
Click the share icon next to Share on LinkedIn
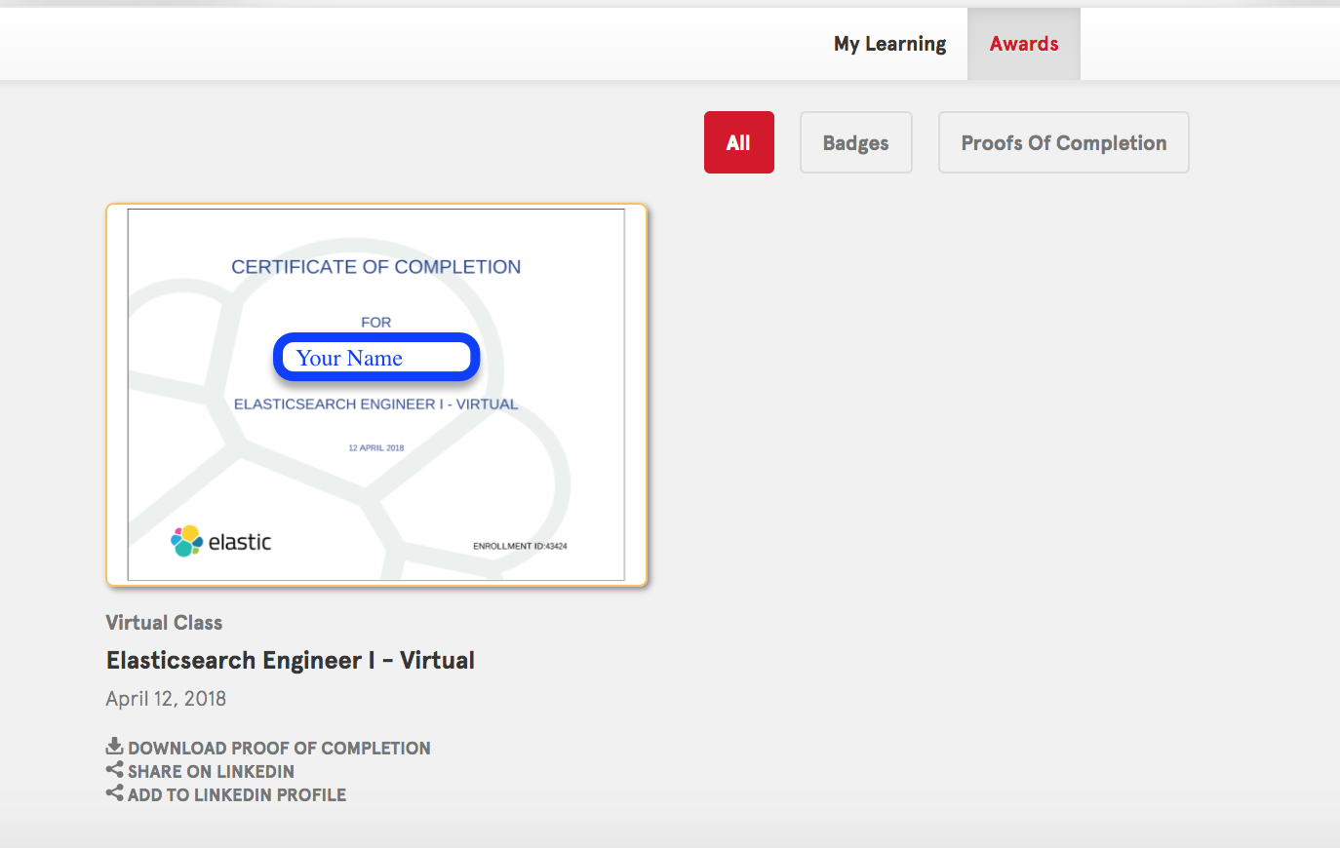click(x=114, y=770)
